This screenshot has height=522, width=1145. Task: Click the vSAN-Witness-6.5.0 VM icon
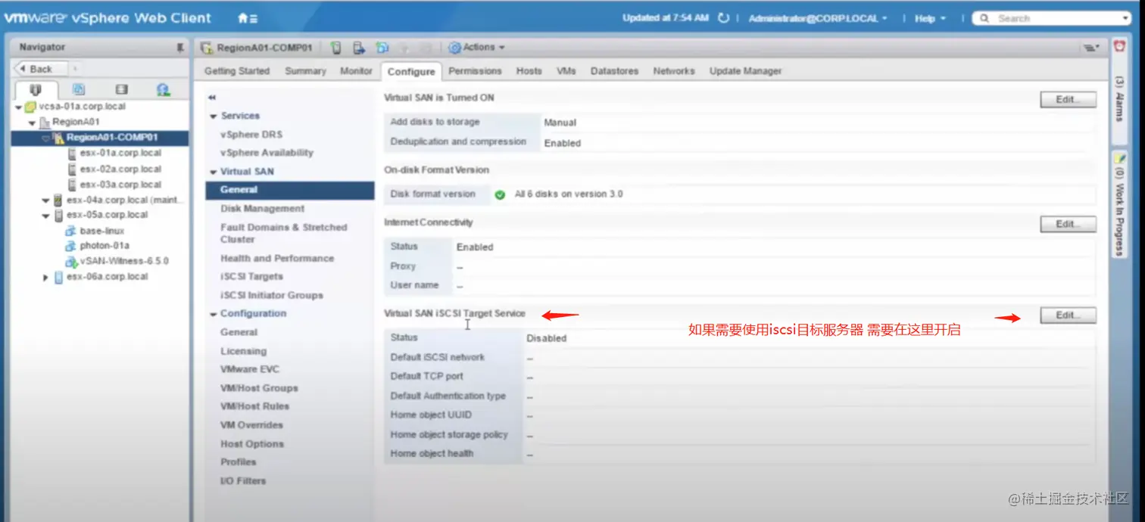(x=73, y=262)
